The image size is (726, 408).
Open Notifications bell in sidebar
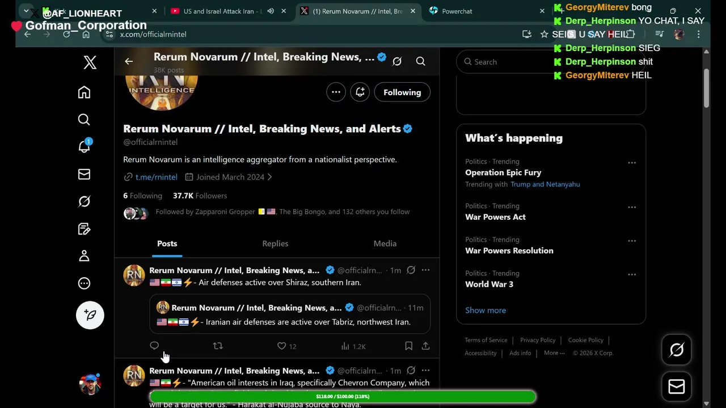click(x=84, y=146)
